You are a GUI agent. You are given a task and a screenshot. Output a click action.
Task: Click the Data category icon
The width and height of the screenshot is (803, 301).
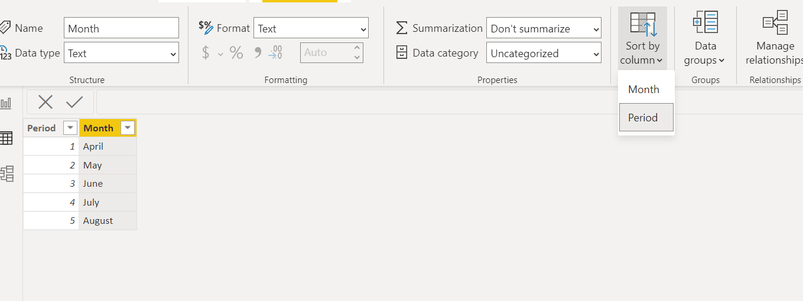coord(402,53)
